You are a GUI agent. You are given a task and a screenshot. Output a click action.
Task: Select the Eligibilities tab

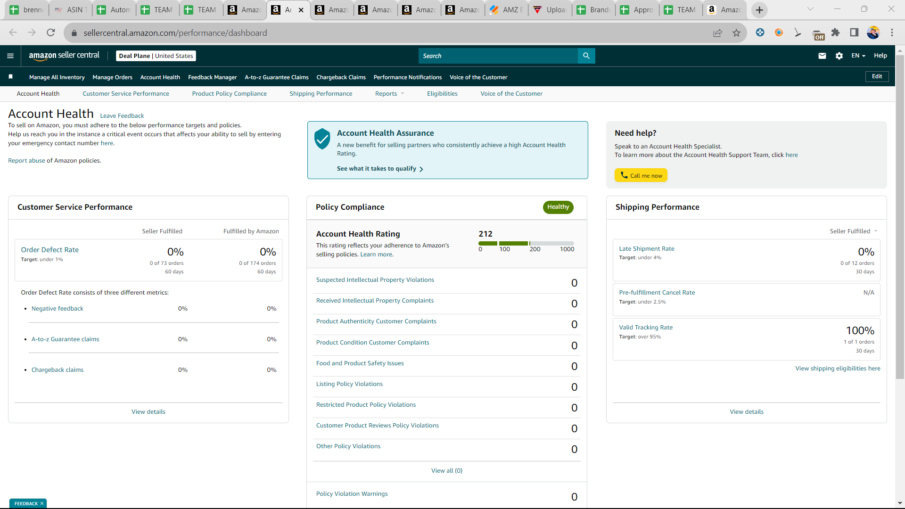coord(442,93)
